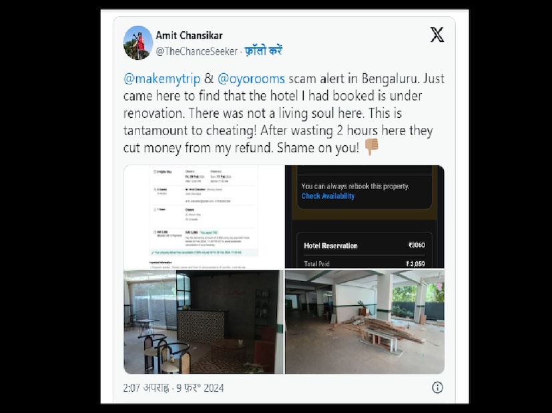Click the tweet text mentioning Bengaluru
The height and width of the screenshot is (413, 552).
pyautogui.click(x=284, y=113)
